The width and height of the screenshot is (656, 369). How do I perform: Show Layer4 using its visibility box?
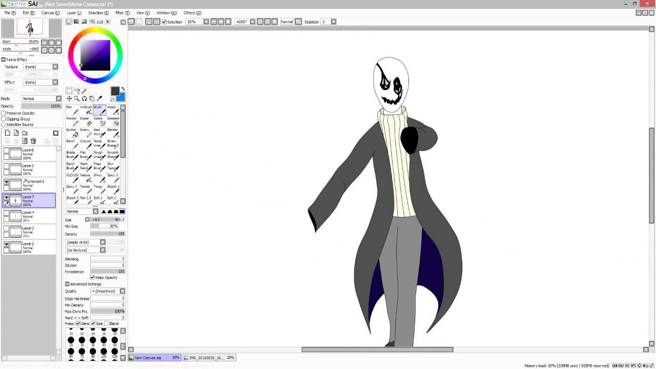pos(6,213)
